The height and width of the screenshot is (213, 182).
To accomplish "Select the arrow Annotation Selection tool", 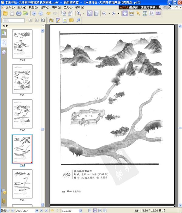I will point(138,13).
